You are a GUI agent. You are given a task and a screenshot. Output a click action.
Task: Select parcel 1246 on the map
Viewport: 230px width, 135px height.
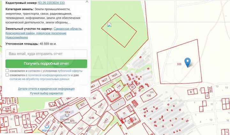pos(91,118)
